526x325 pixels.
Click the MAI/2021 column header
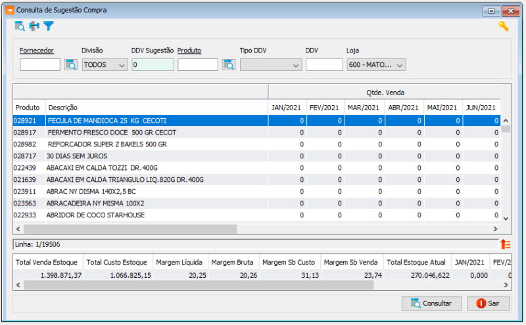pos(443,108)
